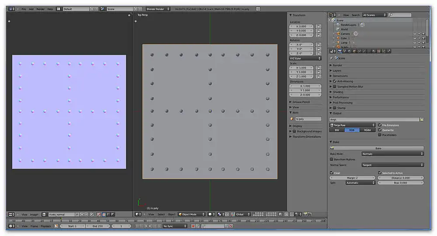Adjust the Margin value slider

click(x=352, y=178)
